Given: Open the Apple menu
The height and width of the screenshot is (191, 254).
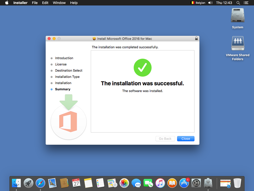Looking at the screenshot, I should (7, 3).
